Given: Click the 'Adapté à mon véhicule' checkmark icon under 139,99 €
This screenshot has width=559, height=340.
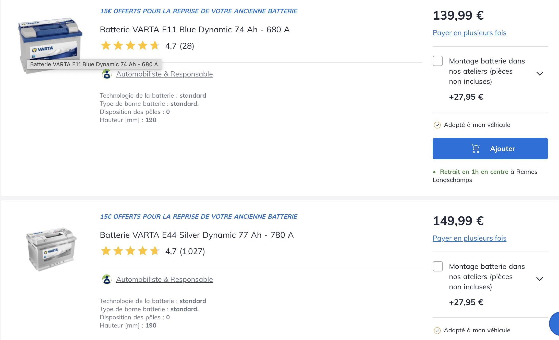Looking at the screenshot, I should click(437, 125).
